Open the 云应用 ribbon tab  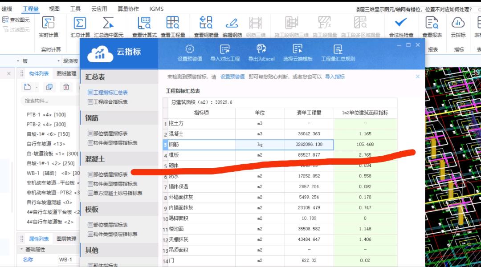(x=99, y=9)
